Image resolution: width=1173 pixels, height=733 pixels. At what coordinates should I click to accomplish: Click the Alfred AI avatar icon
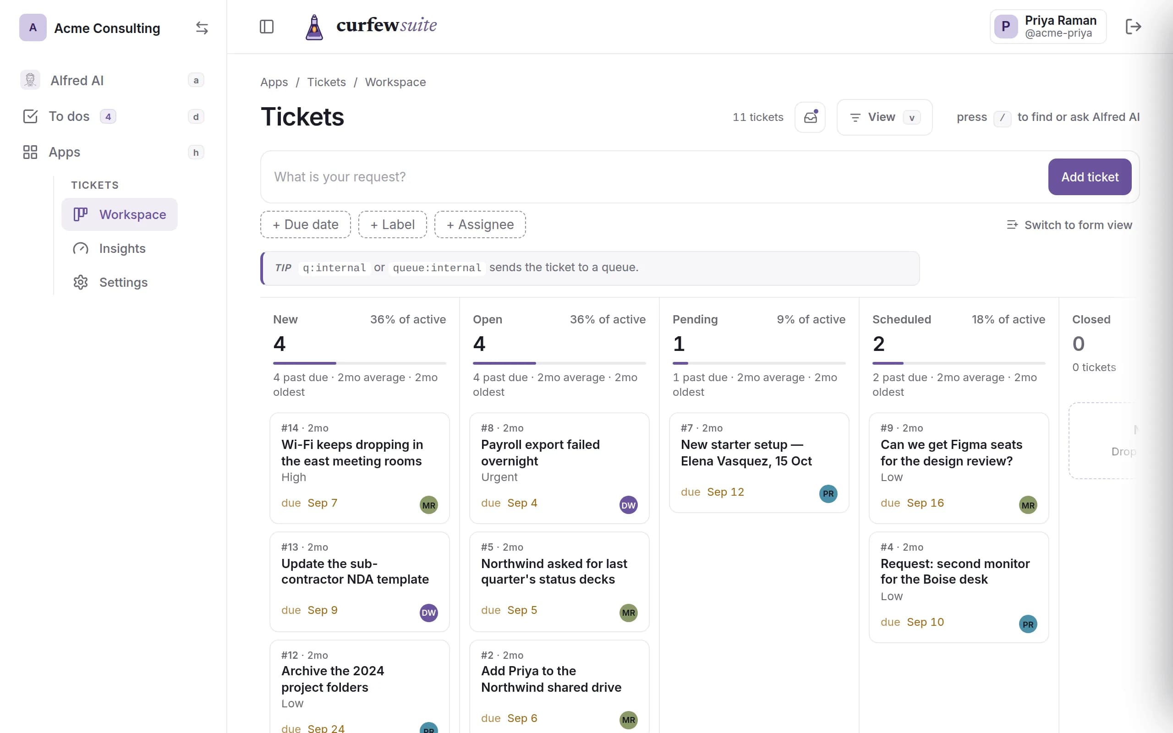click(30, 80)
